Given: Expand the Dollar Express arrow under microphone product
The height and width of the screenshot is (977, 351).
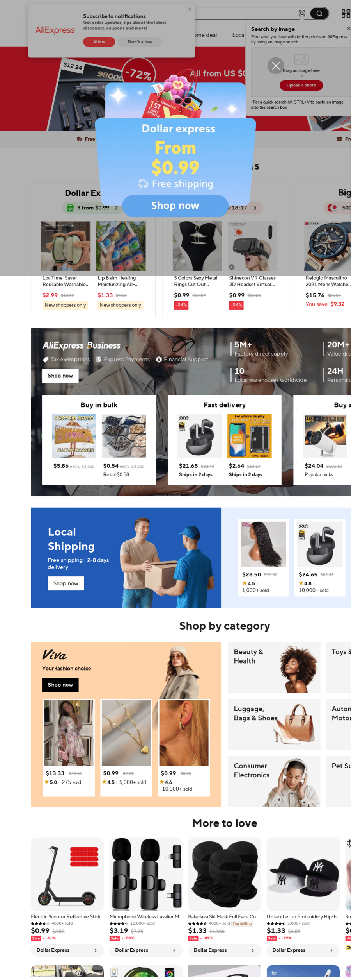Looking at the screenshot, I should (x=174, y=950).
